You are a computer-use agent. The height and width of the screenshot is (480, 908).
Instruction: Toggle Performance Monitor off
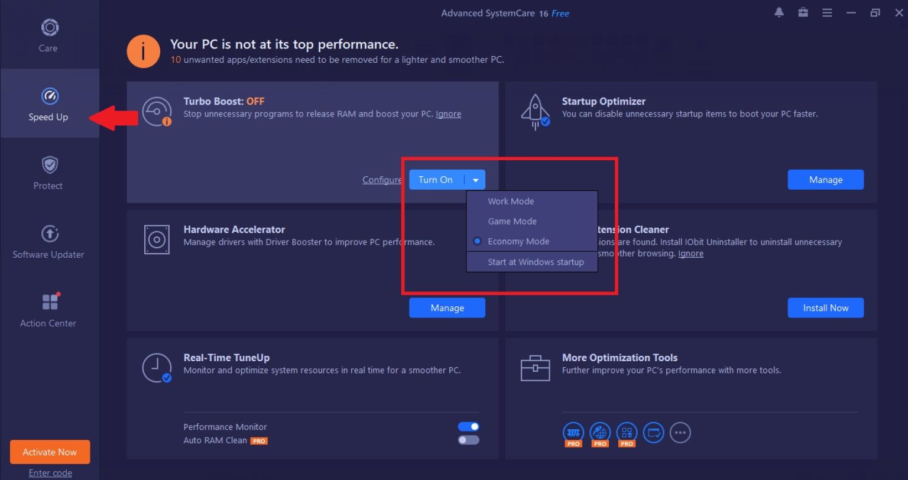pyautogui.click(x=468, y=426)
